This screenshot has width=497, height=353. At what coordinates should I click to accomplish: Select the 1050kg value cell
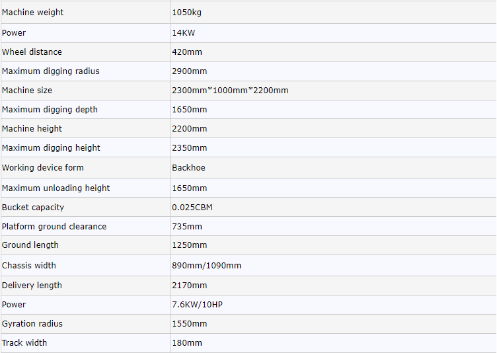click(x=185, y=13)
